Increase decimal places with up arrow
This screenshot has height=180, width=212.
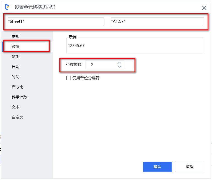coord(119,63)
